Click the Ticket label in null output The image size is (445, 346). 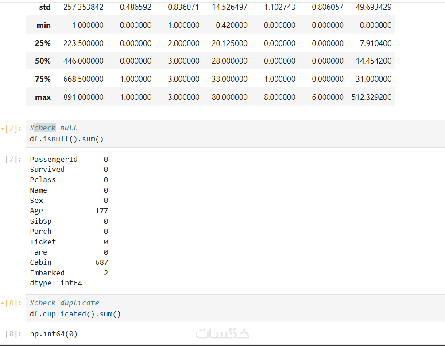pyautogui.click(x=43, y=242)
